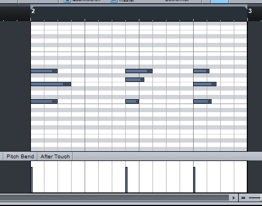Click the Quantisieren icon in the toolbar
This screenshot has height=206, width=262.
click(x=67, y=1)
